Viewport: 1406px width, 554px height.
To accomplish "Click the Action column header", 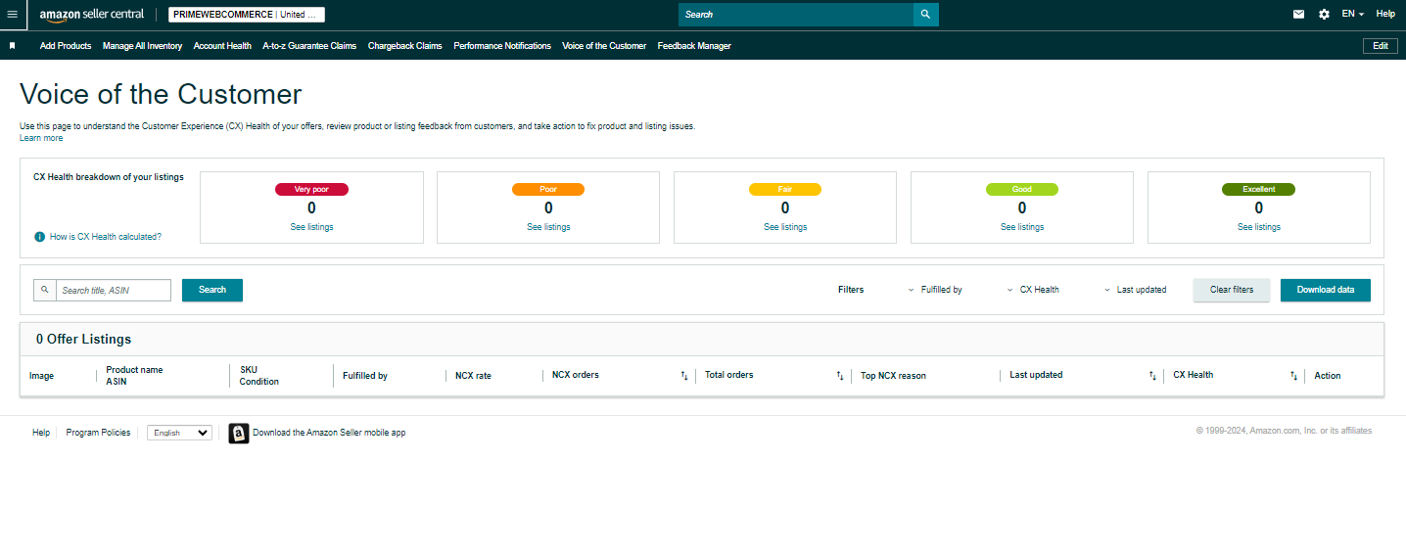I will 1328,376.
